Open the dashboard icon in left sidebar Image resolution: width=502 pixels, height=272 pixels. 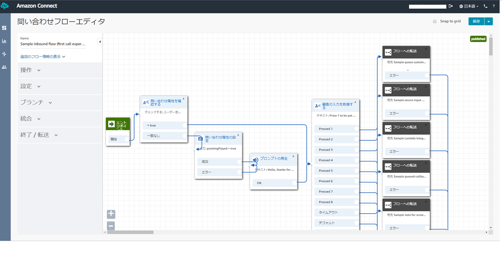pyautogui.click(x=4, y=28)
